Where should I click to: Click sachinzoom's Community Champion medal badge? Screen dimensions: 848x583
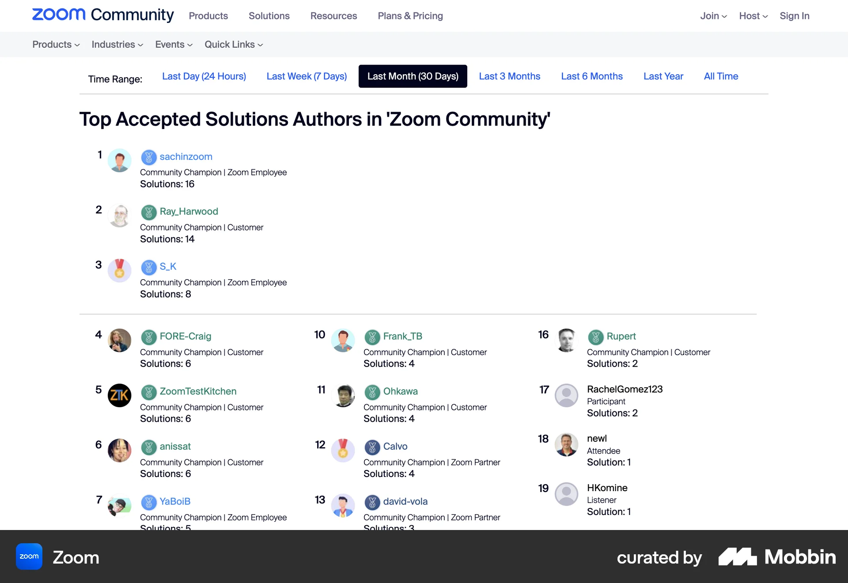[x=149, y=157]
